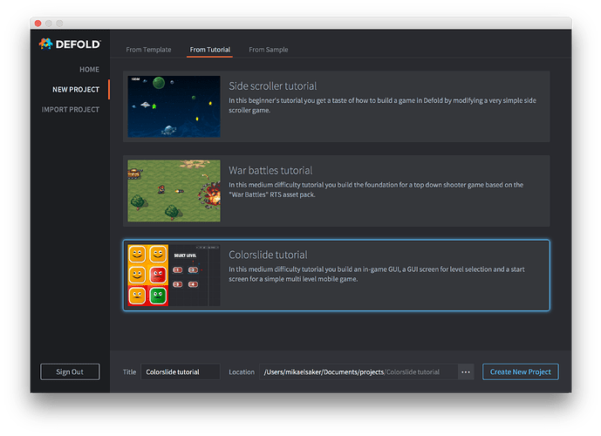Click Side scroller tutorial thumbnail
The image size is (601, 436).
click(174, 106)
